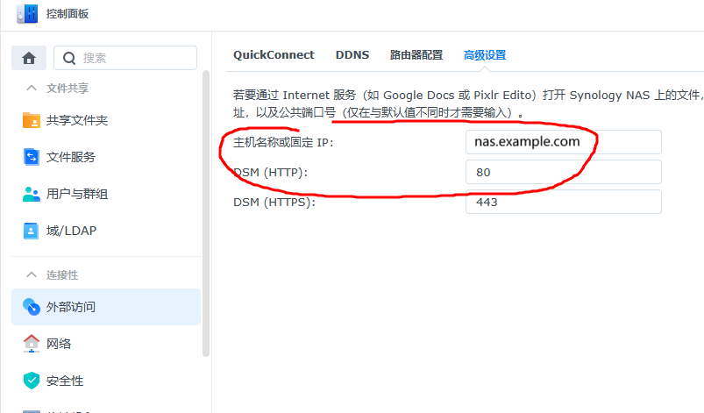Viewport: 704px width, 413px height.
Task: Switch to the DDNS tab
Action: tap(352, 54)
